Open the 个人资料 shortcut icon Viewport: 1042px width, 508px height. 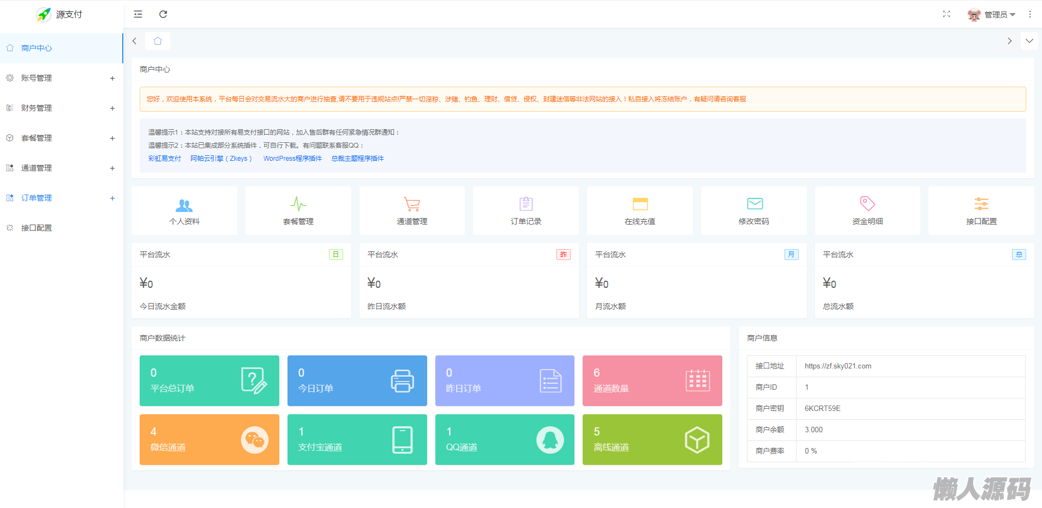click(x=184, y=205)
